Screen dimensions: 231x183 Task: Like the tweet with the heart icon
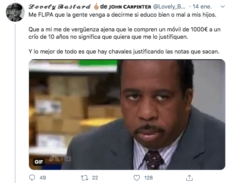tap(137, 178)
